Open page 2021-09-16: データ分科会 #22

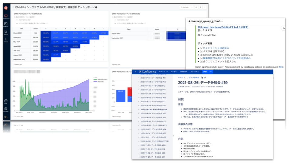[153, 121]
